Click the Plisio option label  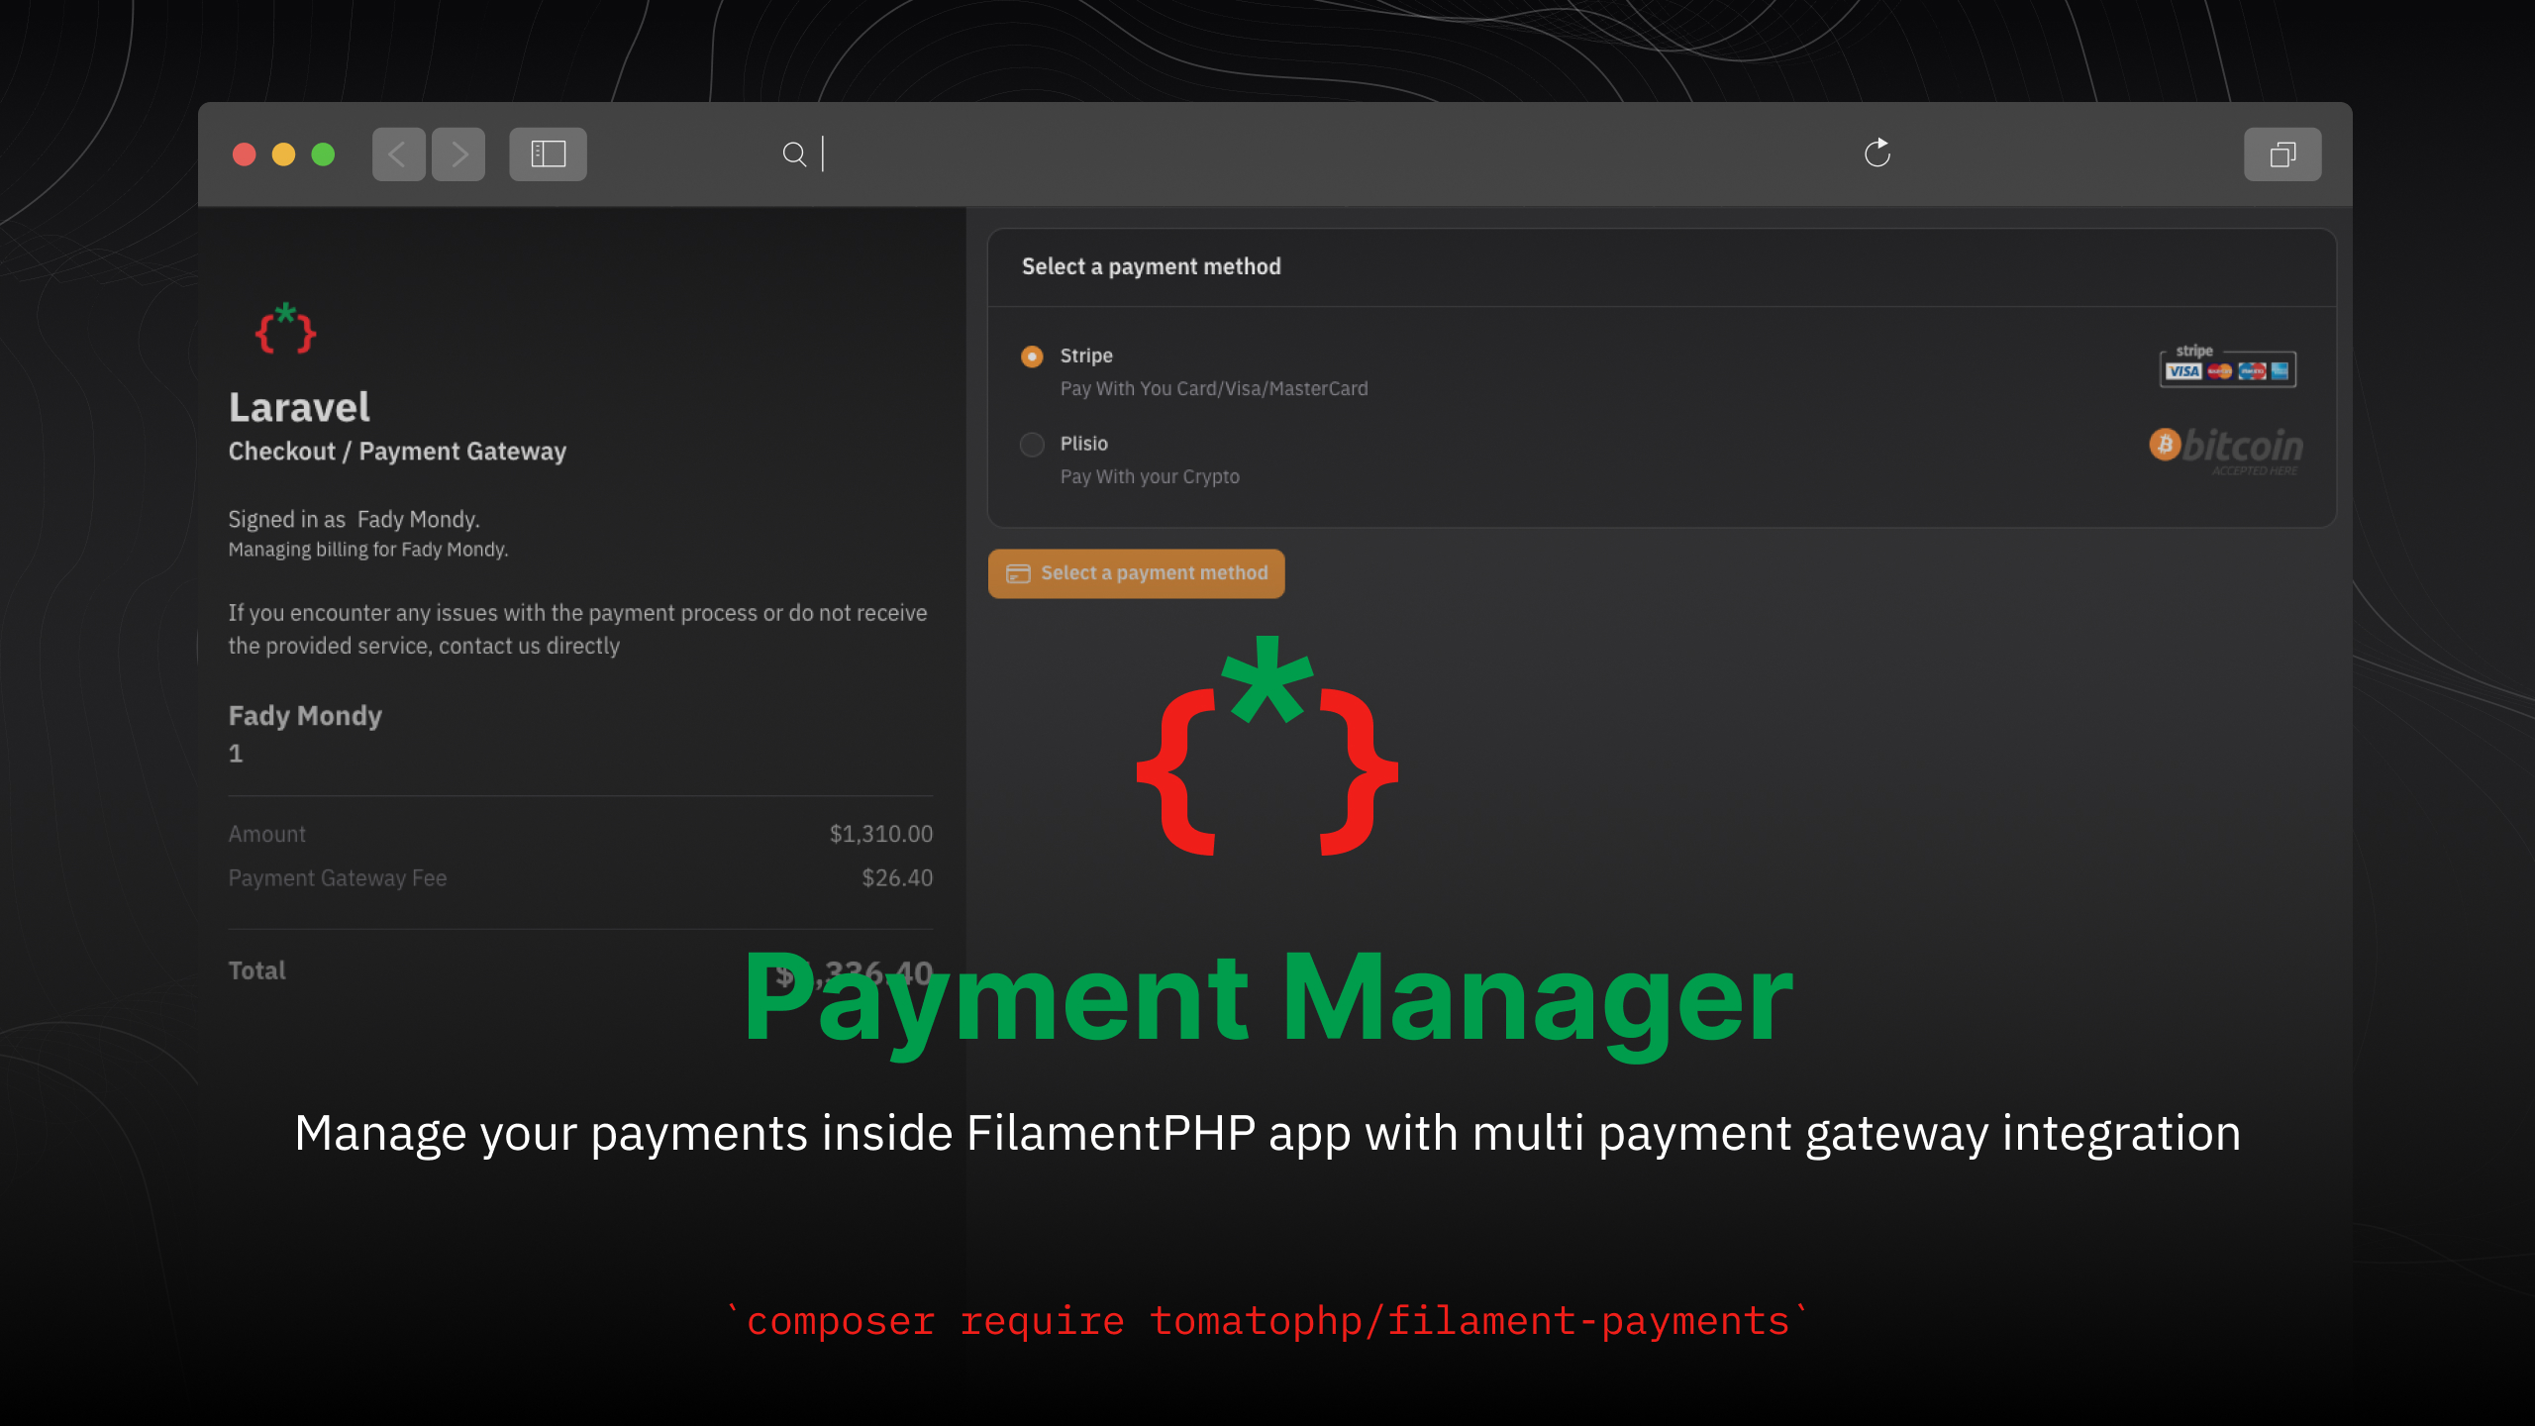[x=1083, y=444]
